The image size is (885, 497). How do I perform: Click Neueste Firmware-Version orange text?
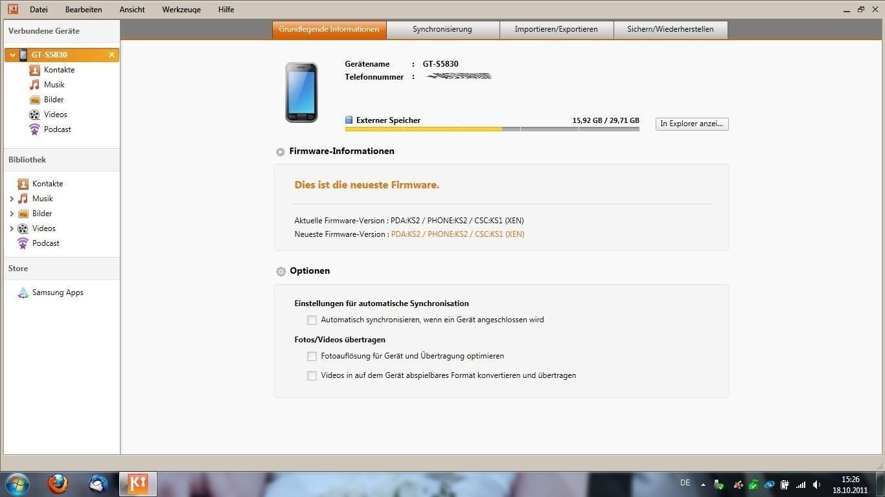[457, 234]
